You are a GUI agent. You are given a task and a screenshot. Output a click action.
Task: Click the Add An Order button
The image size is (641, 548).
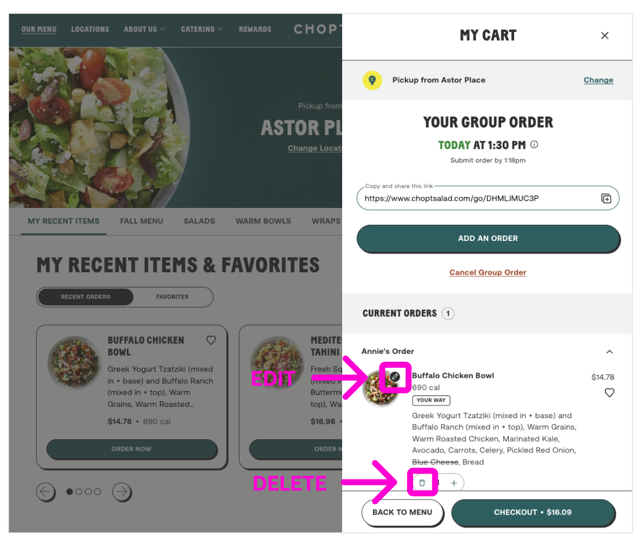[x=488, y=238]
